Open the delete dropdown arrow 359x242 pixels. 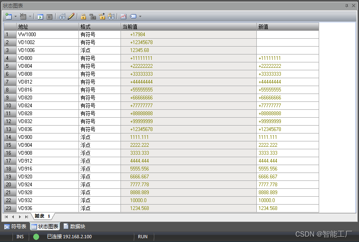click(30, 17)
